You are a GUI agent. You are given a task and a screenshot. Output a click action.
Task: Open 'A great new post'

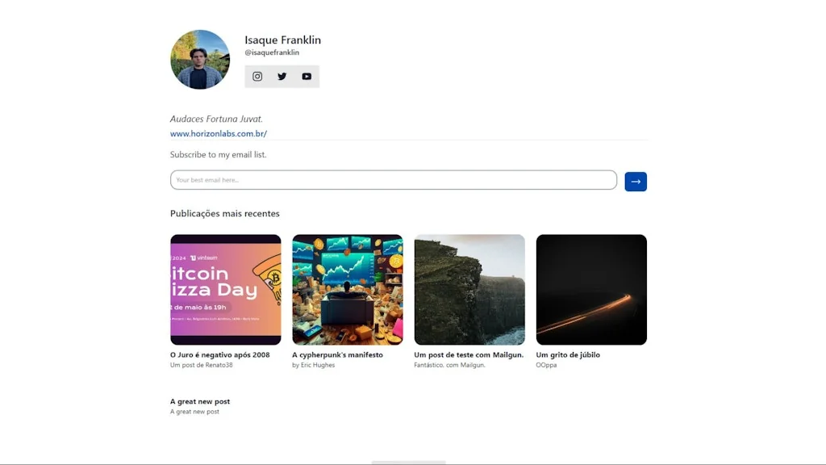point(198,400)
